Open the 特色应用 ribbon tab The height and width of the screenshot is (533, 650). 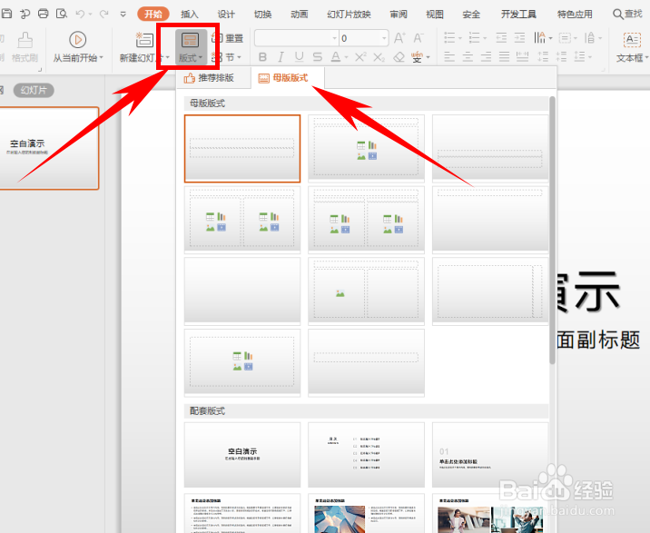[x=575, y=15]
